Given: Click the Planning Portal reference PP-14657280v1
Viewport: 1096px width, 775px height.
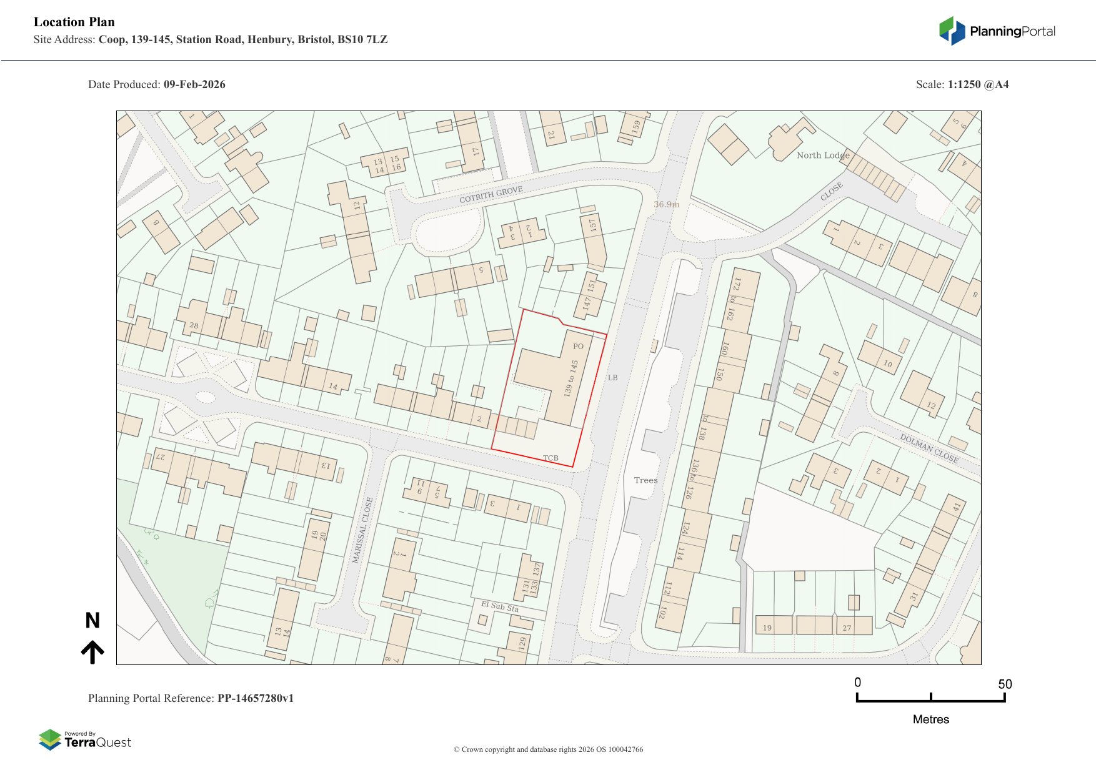Looking at the screenshot, I should pyautogui.click(x=255, y=698).
